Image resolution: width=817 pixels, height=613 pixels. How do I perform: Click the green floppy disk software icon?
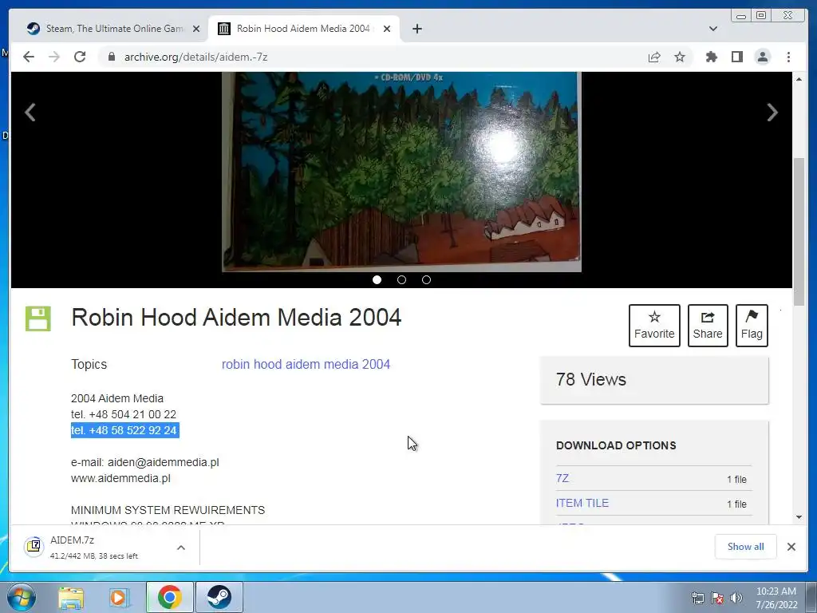[38, 318]
